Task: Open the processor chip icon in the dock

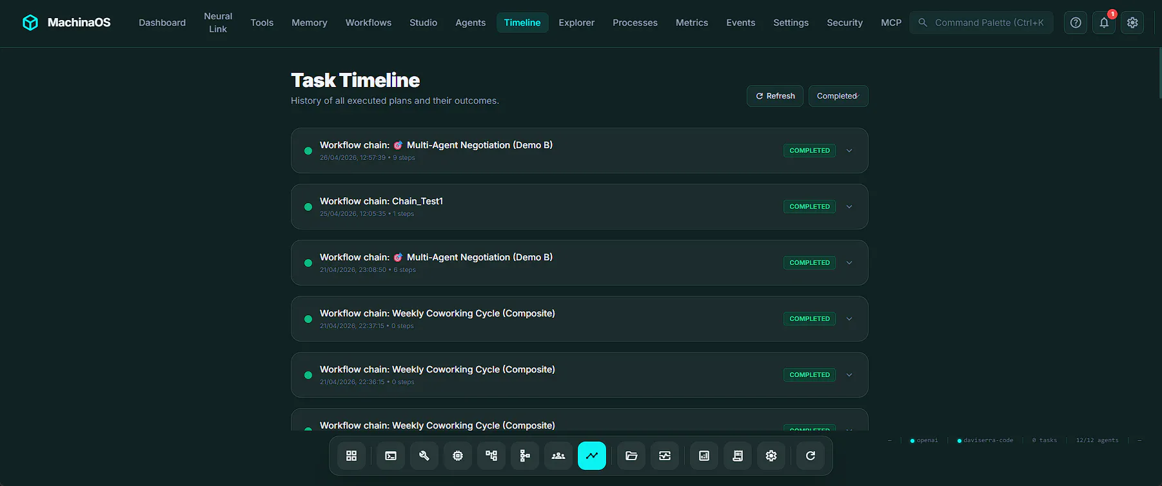Action: point(458,456)
